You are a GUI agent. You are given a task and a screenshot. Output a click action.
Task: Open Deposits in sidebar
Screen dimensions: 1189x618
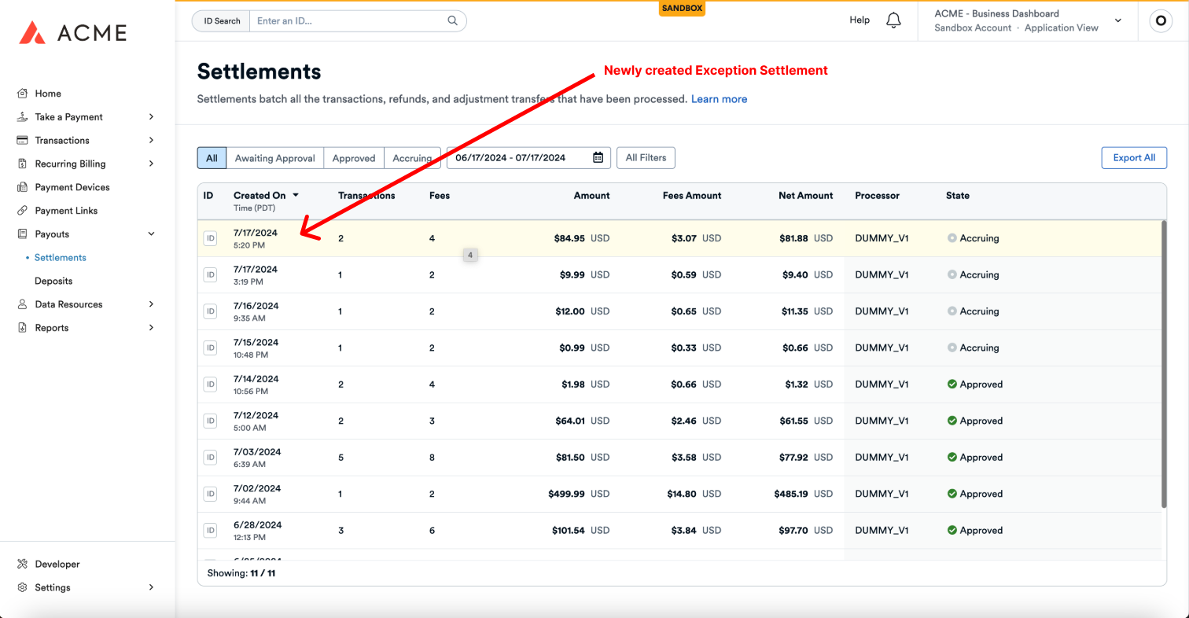(53, 281)
